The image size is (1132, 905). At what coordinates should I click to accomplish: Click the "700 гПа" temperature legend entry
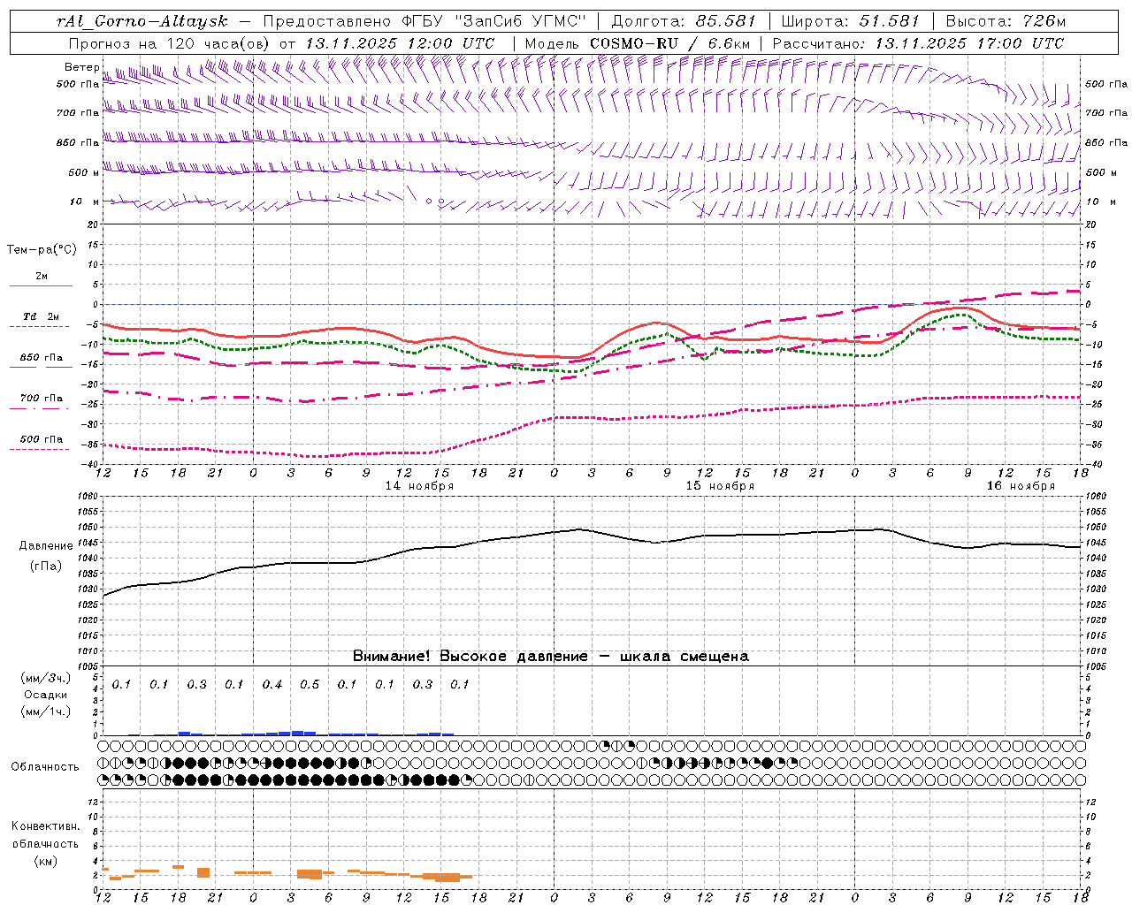(42, 398)
